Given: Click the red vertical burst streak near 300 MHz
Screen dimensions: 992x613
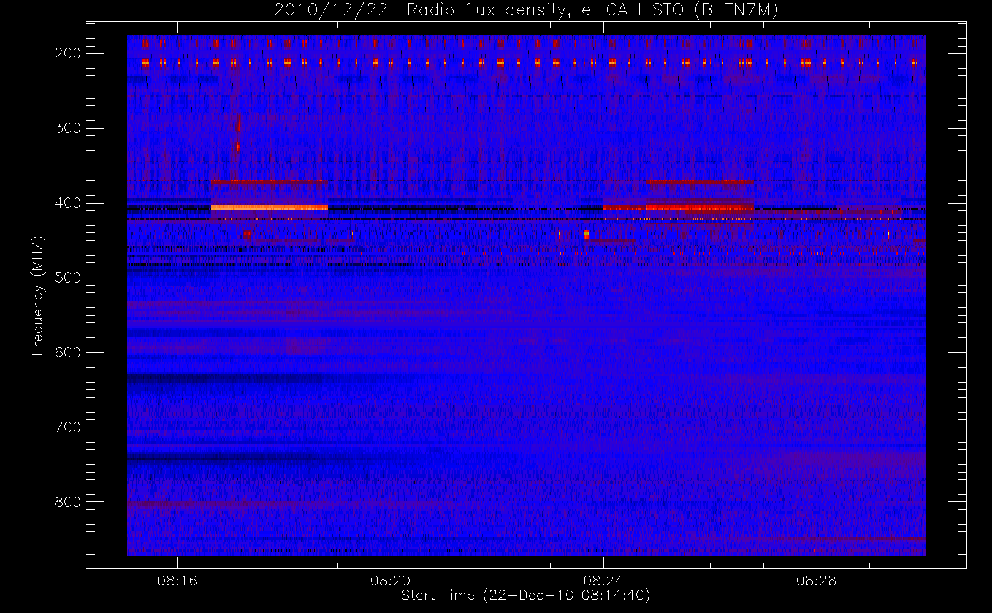Looking at the screenshot, I should [x=238, y=133].
